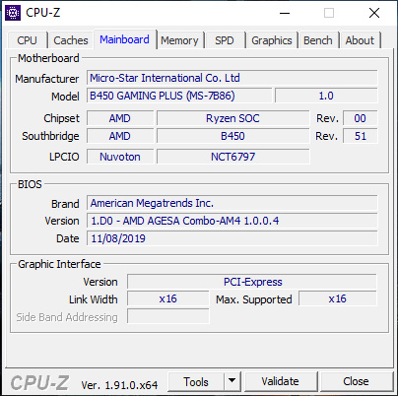This screenshot has width=398, height=396.
Task: Minimize the CPU-Z window
Action: [x=285, y=13]
